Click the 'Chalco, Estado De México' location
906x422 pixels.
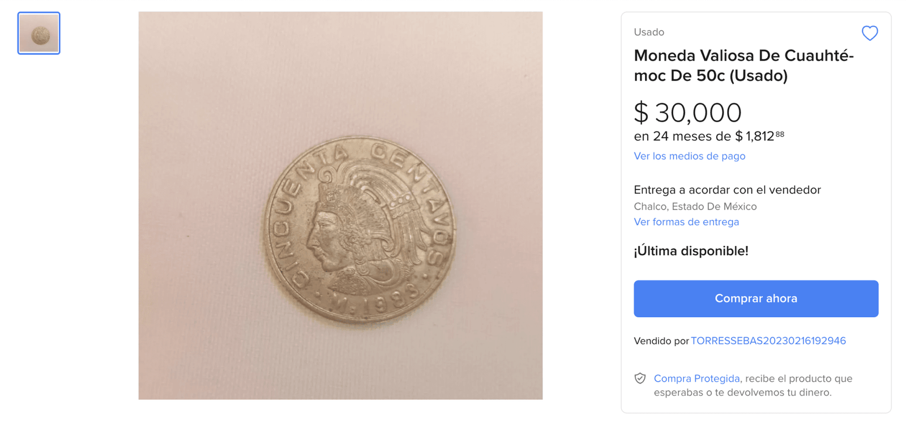pyautogui.click(x=695, y=207)
